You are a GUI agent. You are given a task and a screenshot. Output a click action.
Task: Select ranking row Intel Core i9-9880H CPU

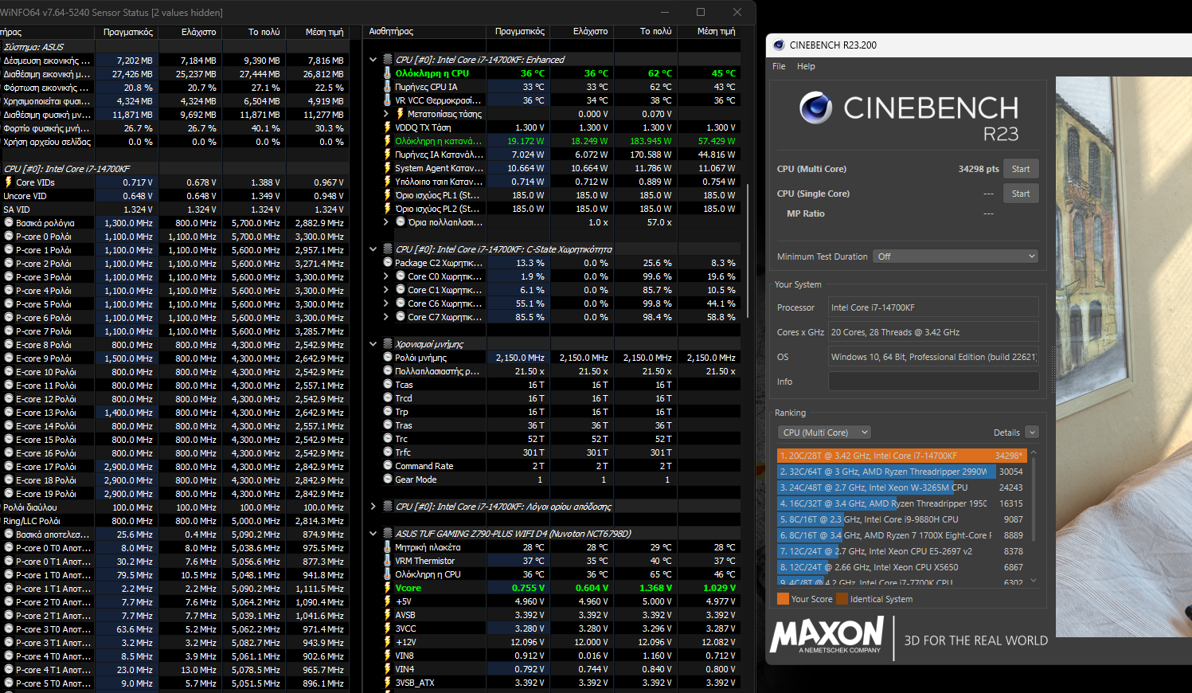[901, 519]
